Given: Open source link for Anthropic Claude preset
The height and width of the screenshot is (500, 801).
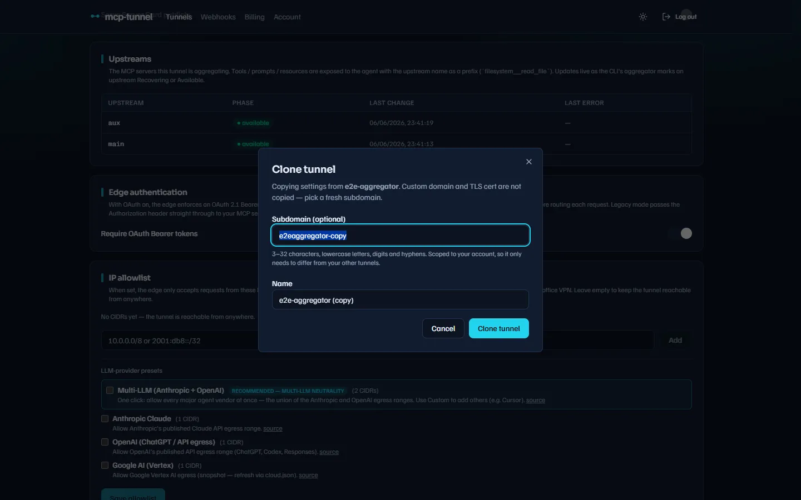Looking at the screenshot, I should 273,428.
